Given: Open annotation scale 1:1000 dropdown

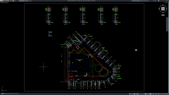Looking at the screenshot, I should (x=156, y=94).
